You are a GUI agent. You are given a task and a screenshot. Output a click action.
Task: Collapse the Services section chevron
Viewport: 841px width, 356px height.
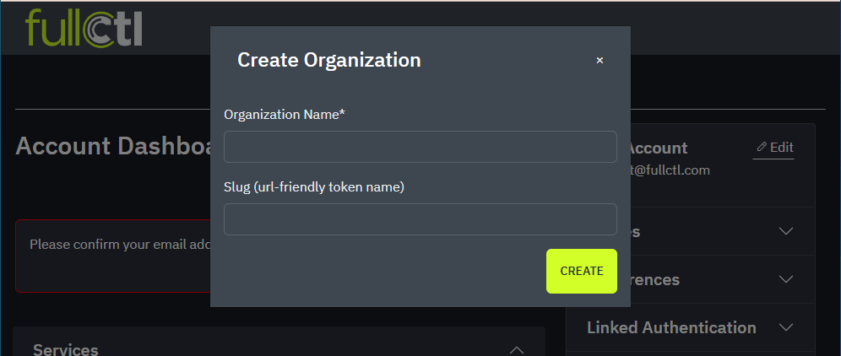point(518,350)
